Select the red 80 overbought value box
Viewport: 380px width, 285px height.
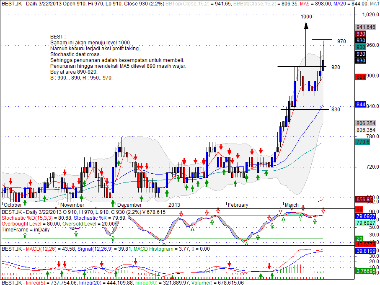[x=359, y=210]
